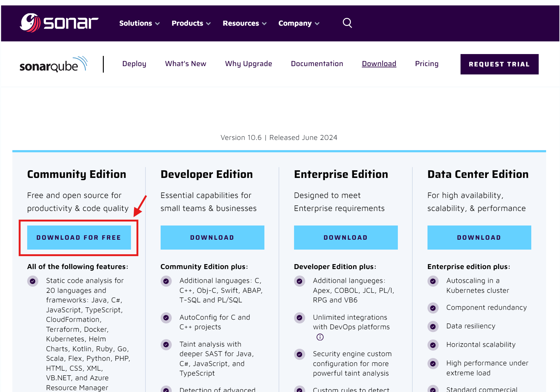Image resolution: width=560 pixels, height=392 pixels.
Task: Click 'High performance under extreme load' text
Action: click(x=487, y=368)
